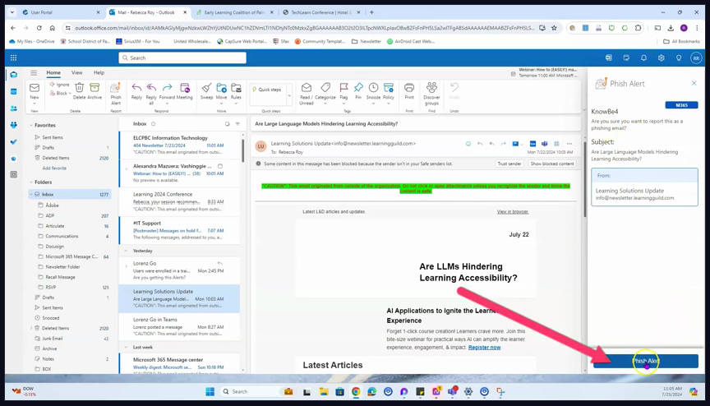Open File Explorer from the taskbar

pos(323,391)
